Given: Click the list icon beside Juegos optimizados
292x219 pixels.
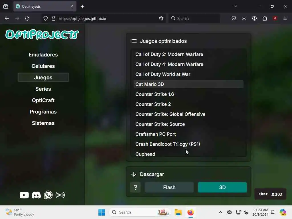Looking at the screenshot, I should 134,41.
